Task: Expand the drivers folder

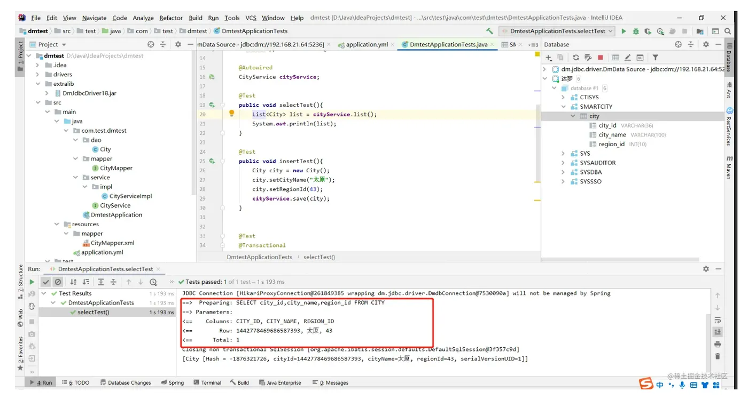Action: (x=38, y=75)
